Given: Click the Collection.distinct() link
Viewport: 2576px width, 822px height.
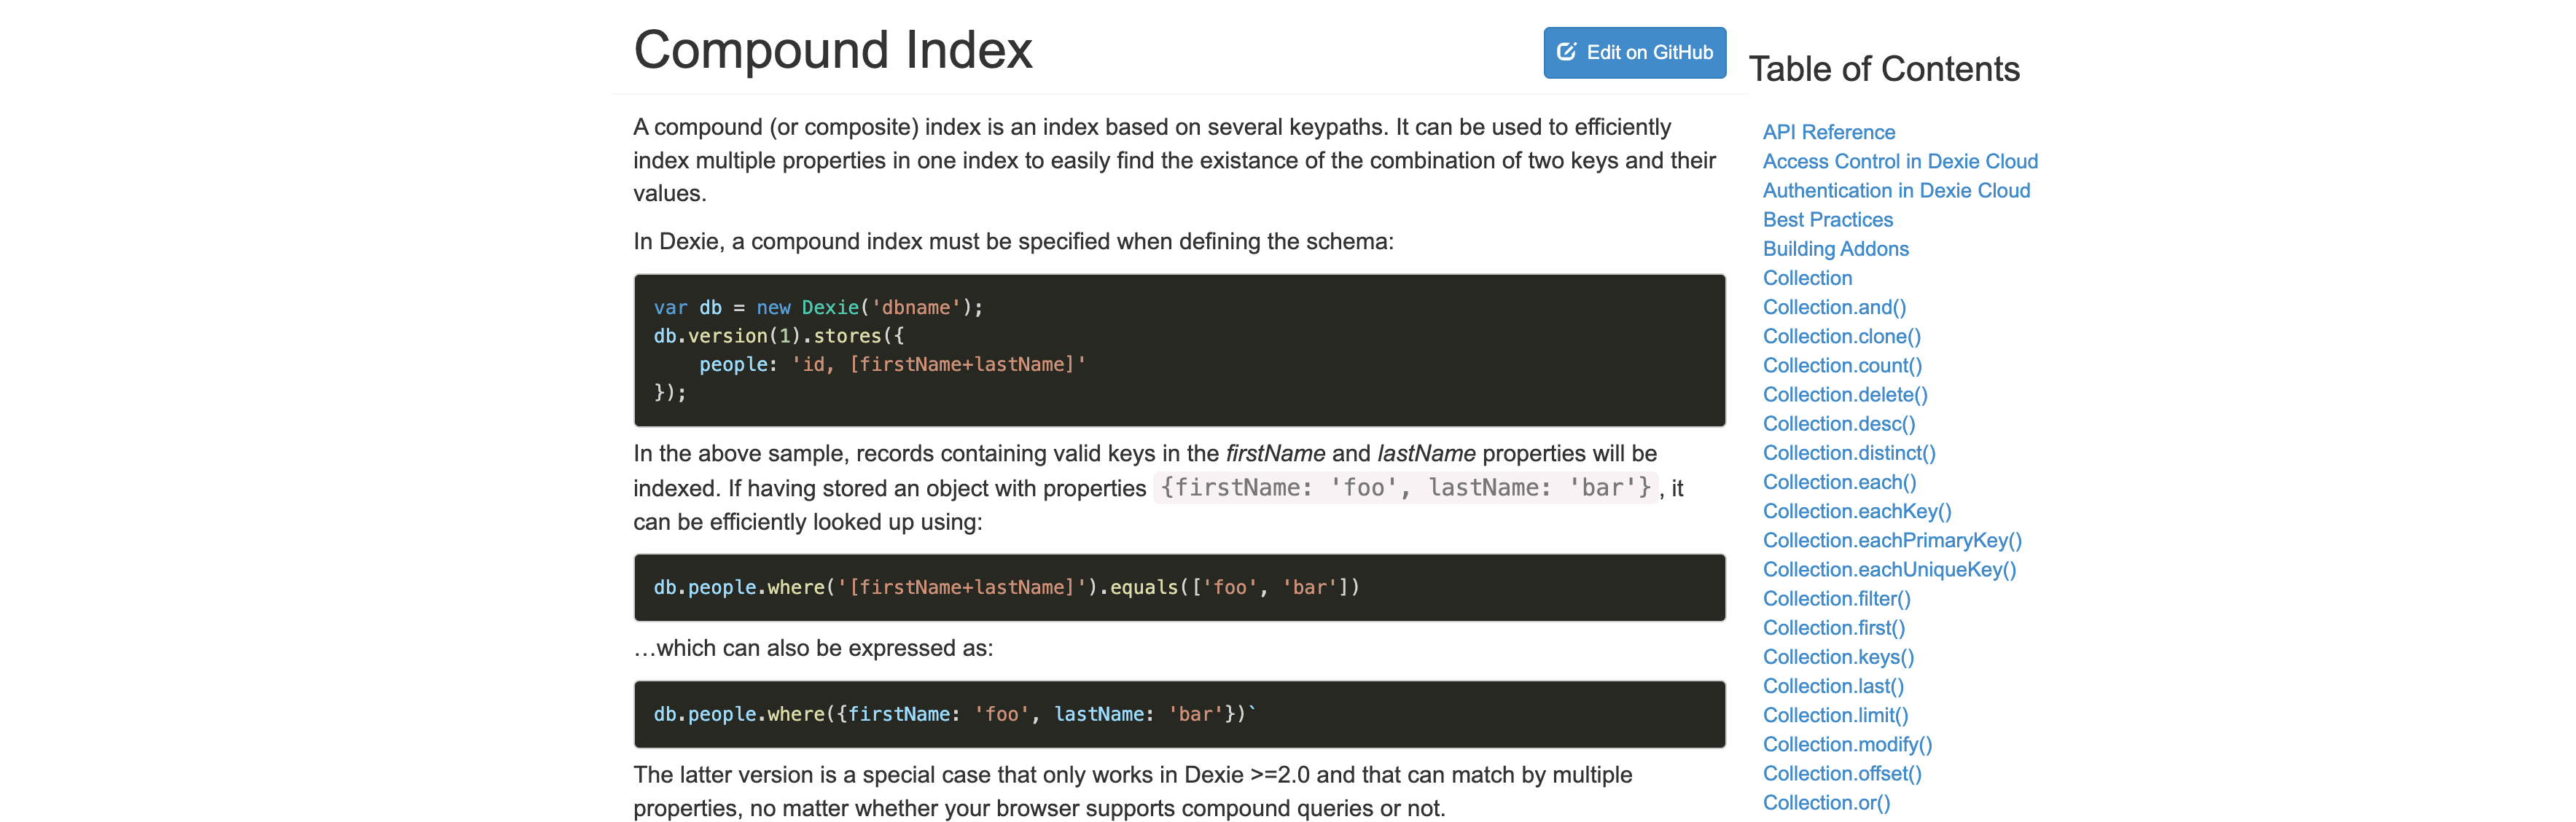Looking at the screenshot, I should pyautogui.click(x=1849, y=453).
